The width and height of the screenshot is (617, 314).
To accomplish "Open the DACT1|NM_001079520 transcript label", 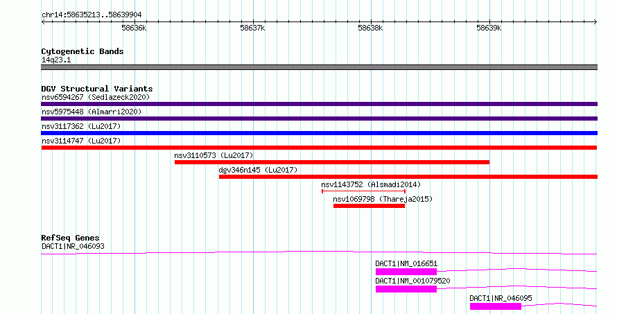I will [412, 281].
